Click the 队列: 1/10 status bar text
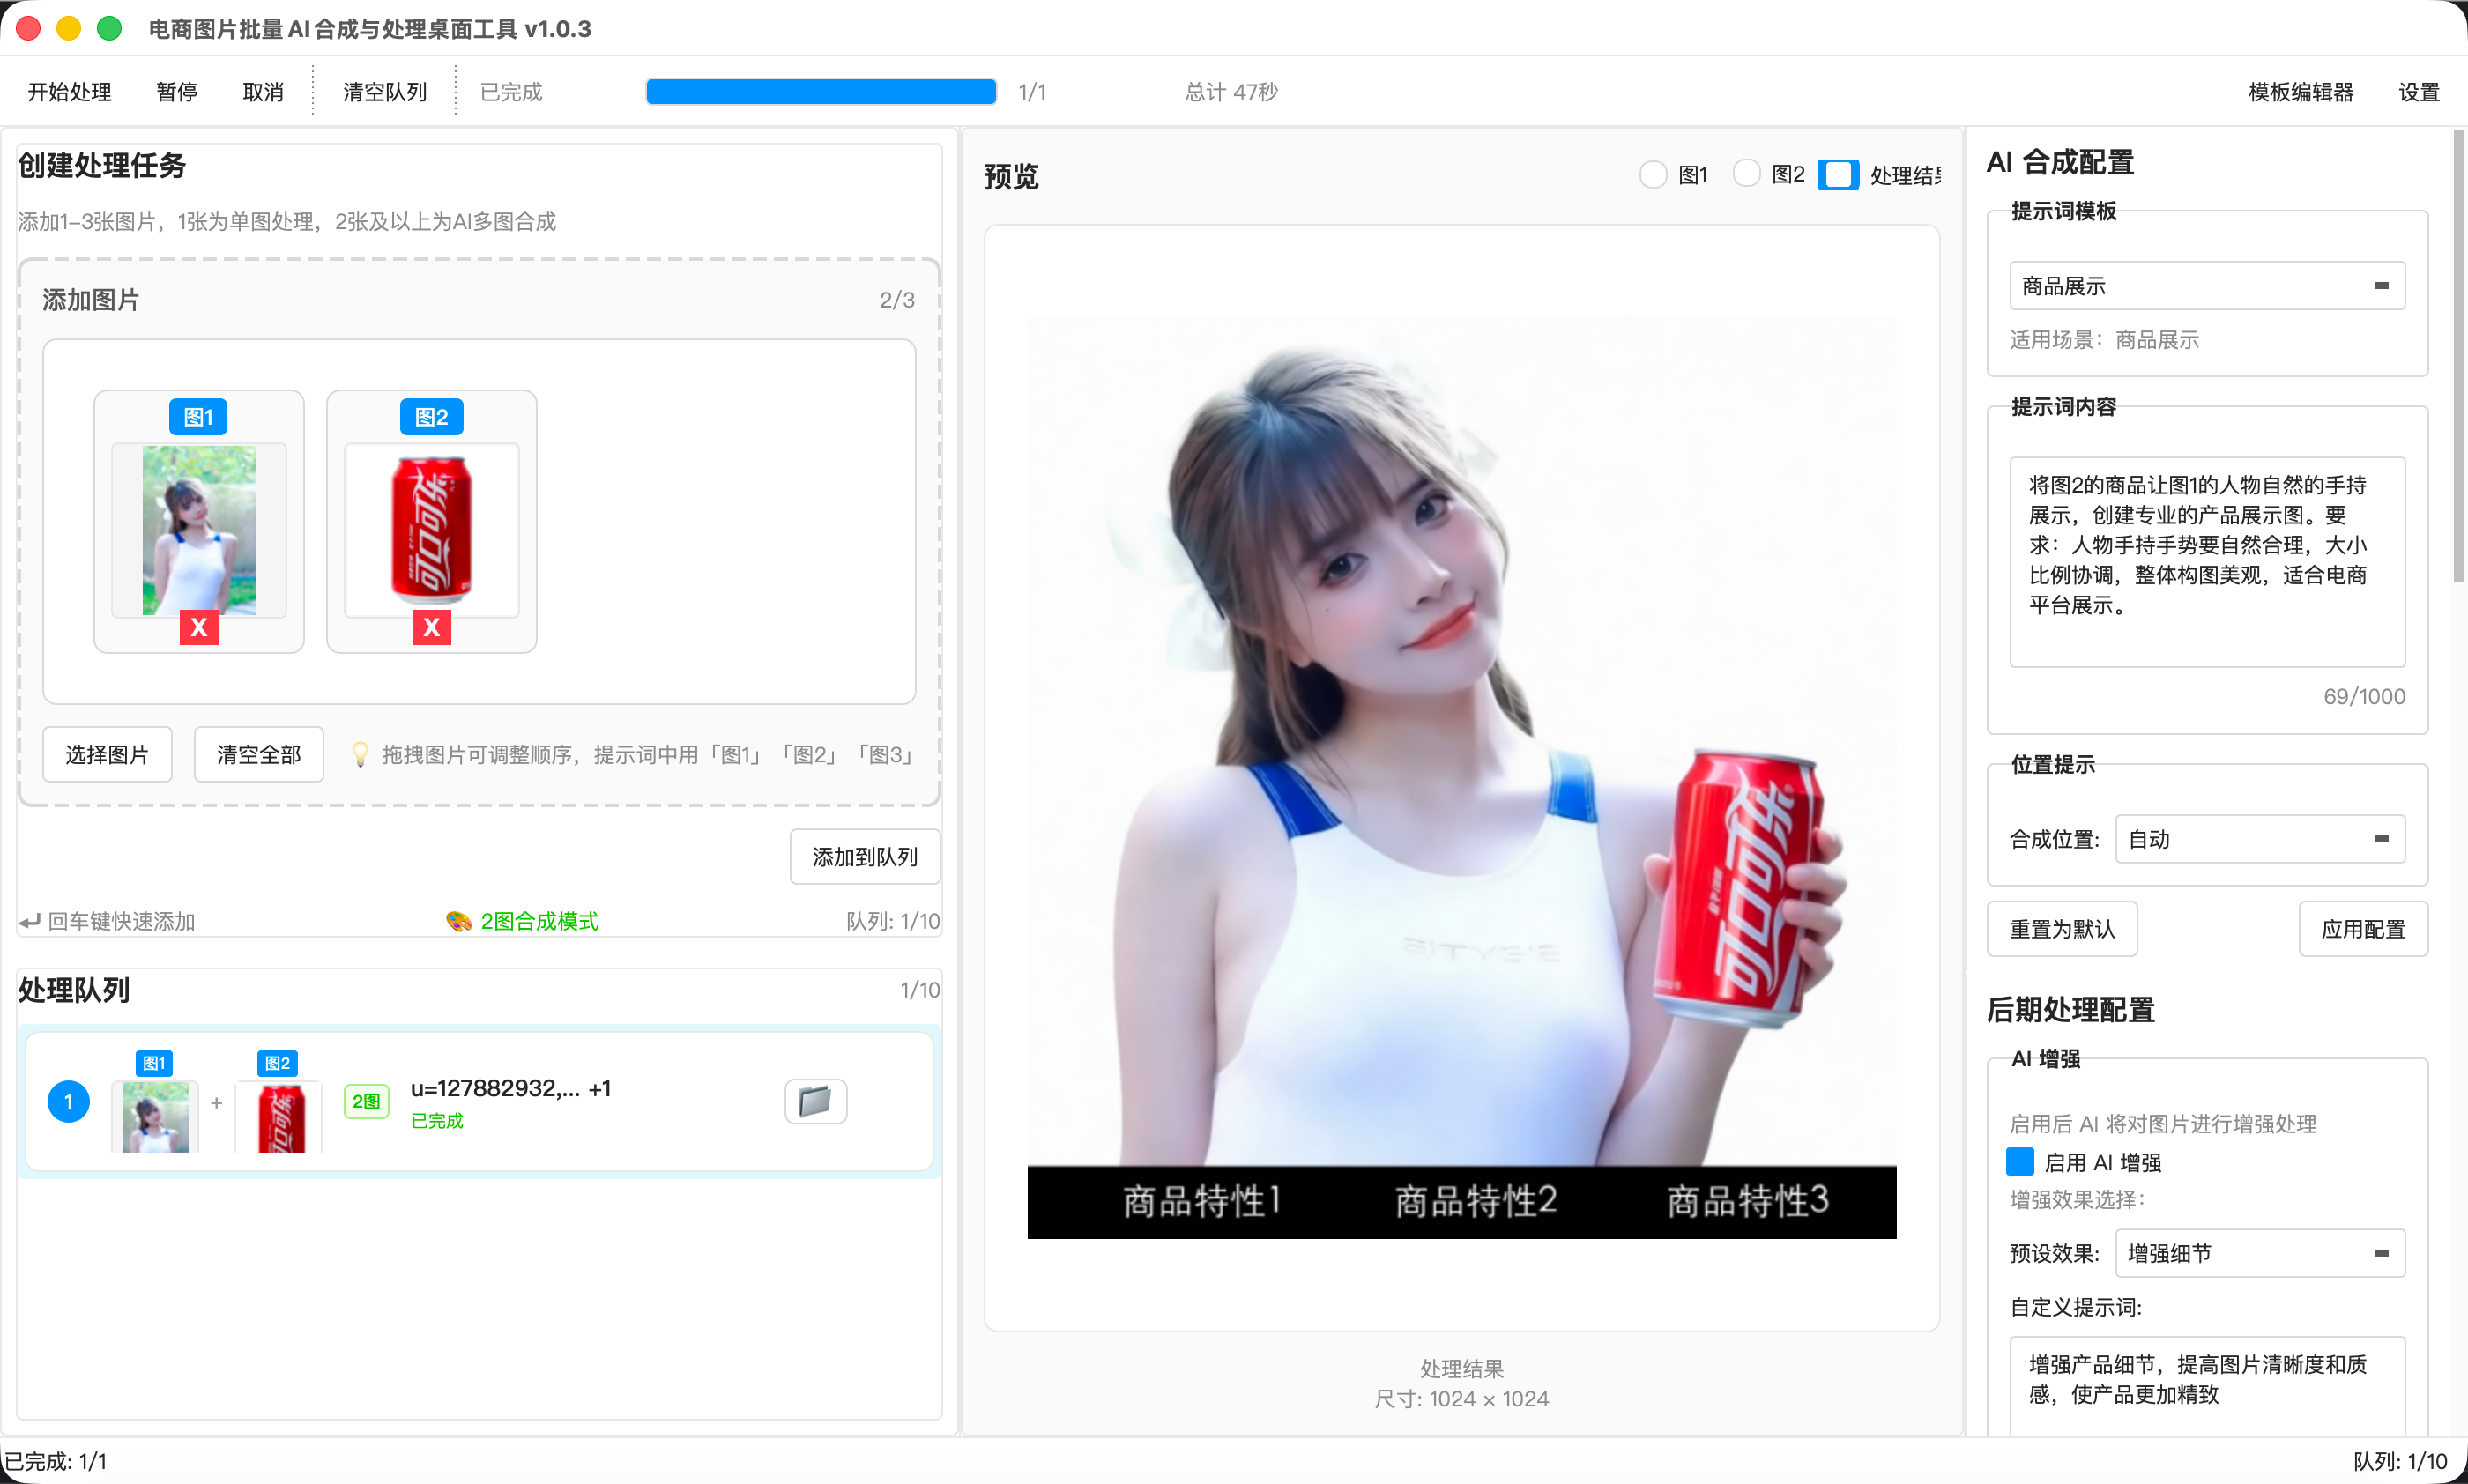 pyautogui.click(x=2400, y=1461)
